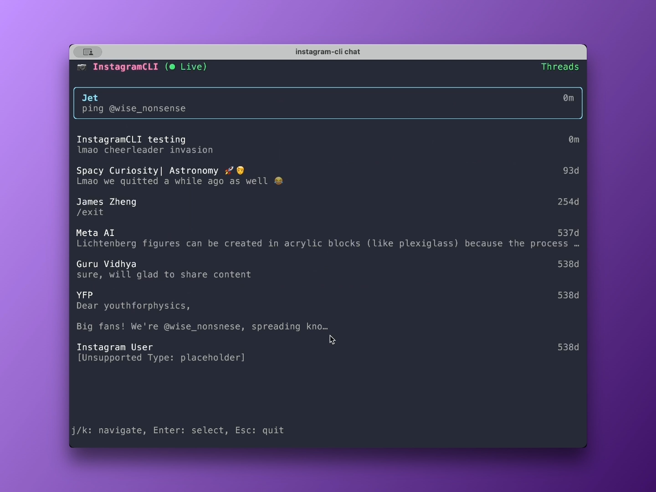Click the InstagramCLI header link
656x492 pixels.
click(126, 67)
